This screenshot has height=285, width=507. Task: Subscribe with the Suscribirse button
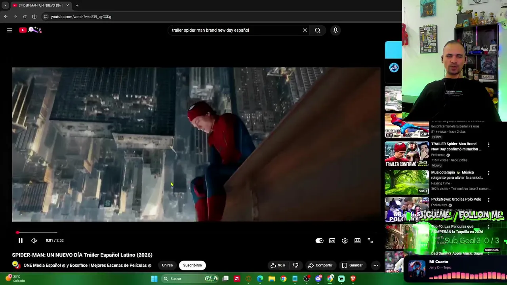pyautogui.click(x=193, y=265)
